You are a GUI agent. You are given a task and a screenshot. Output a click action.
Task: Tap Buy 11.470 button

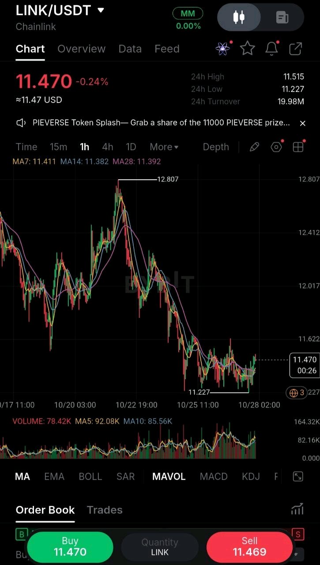70,546
